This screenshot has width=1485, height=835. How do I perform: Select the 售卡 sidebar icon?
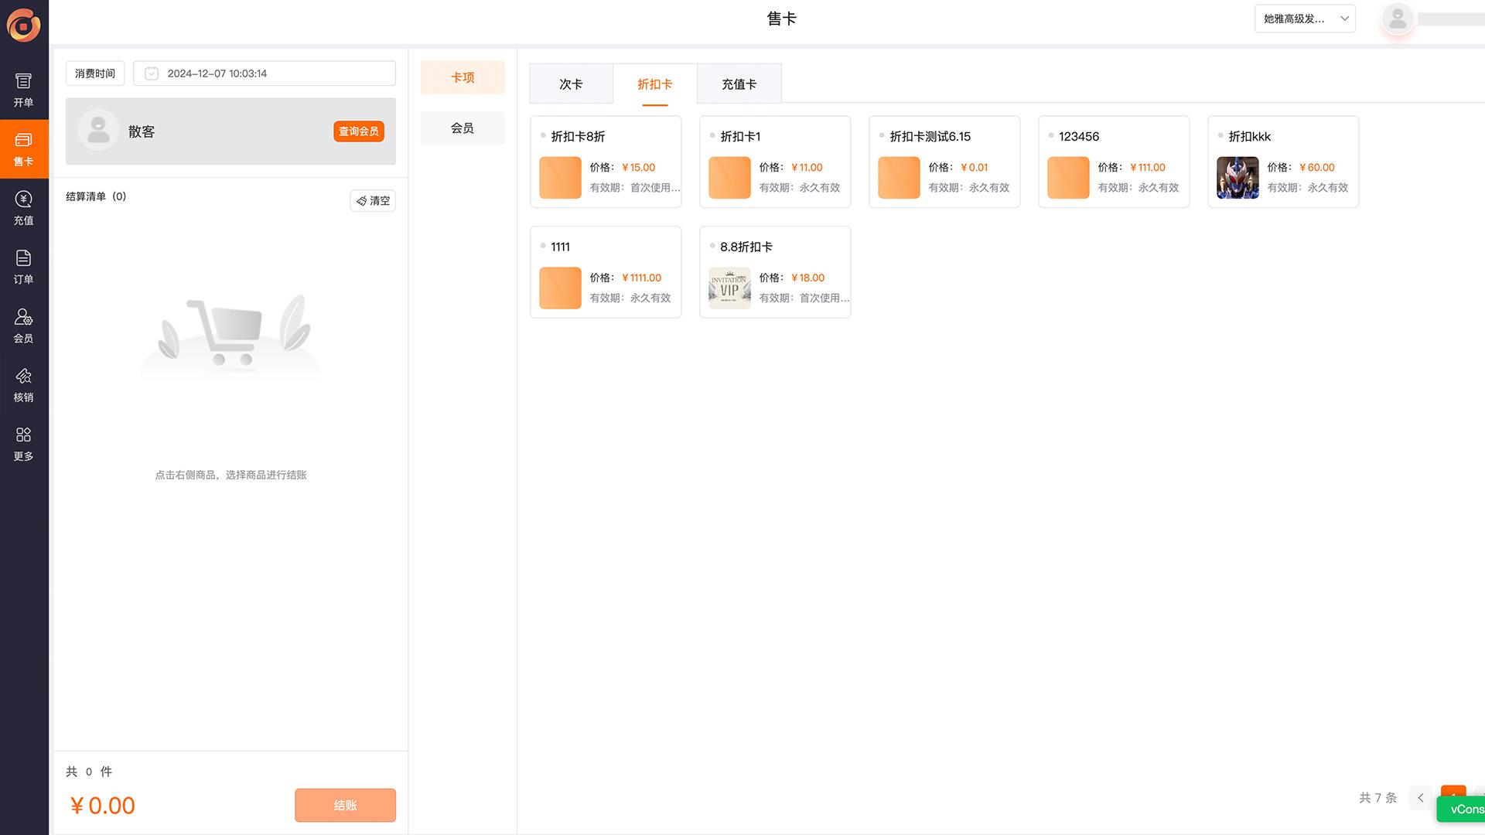23,149
